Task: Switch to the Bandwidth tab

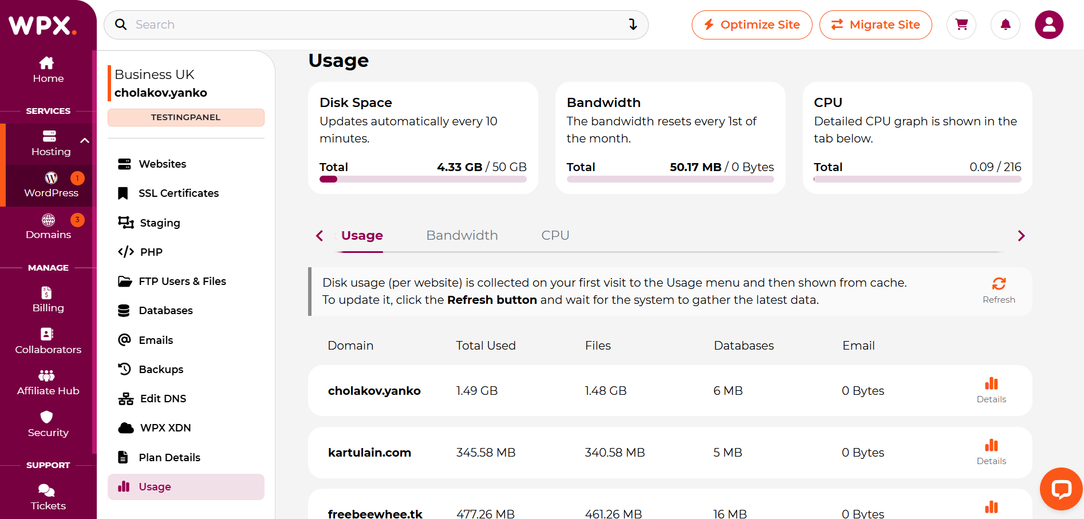Action: pyautogui.click(x=462, y=236)
